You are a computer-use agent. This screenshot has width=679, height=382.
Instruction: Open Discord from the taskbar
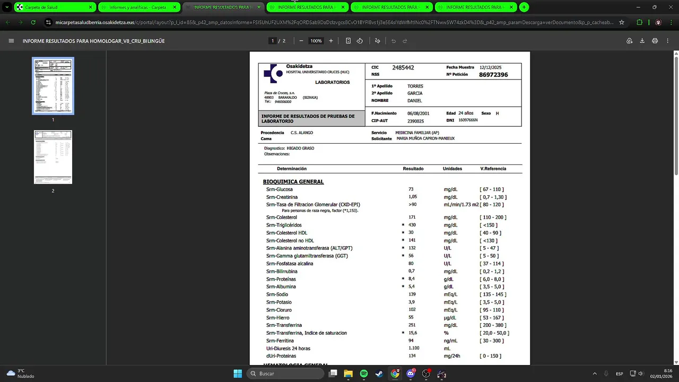411,374
